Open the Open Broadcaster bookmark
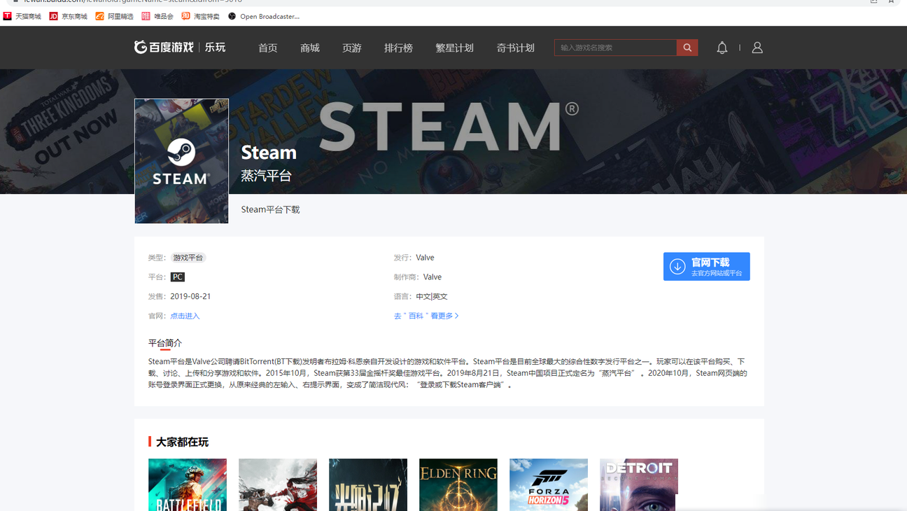Screen dimensions: 907x511 264,16
